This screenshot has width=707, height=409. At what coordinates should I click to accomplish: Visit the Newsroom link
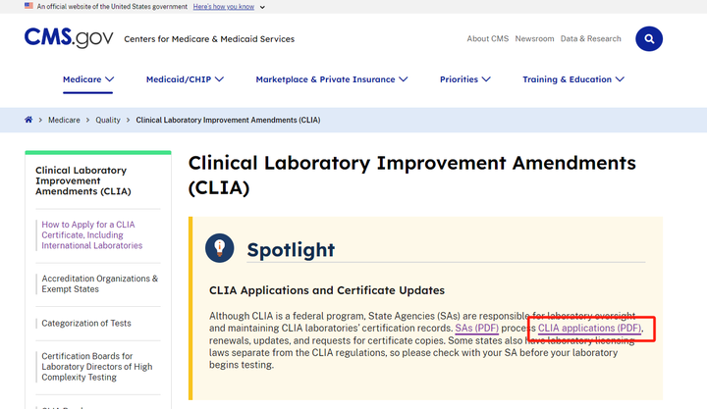534,38
